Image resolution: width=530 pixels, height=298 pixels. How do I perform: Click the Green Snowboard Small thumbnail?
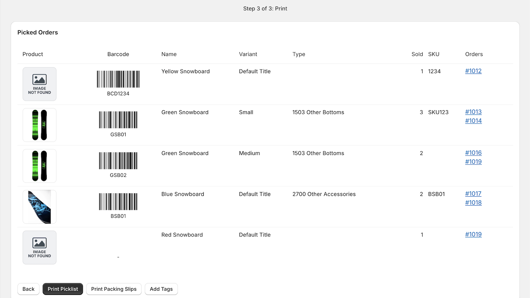pos(39,125)
